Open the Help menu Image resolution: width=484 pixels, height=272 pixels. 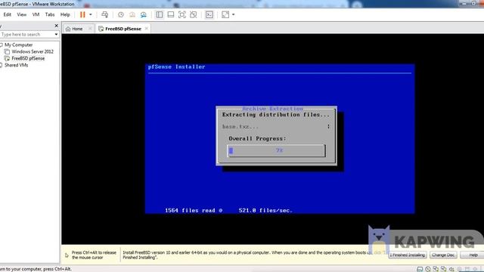click(x=65, y=14)
